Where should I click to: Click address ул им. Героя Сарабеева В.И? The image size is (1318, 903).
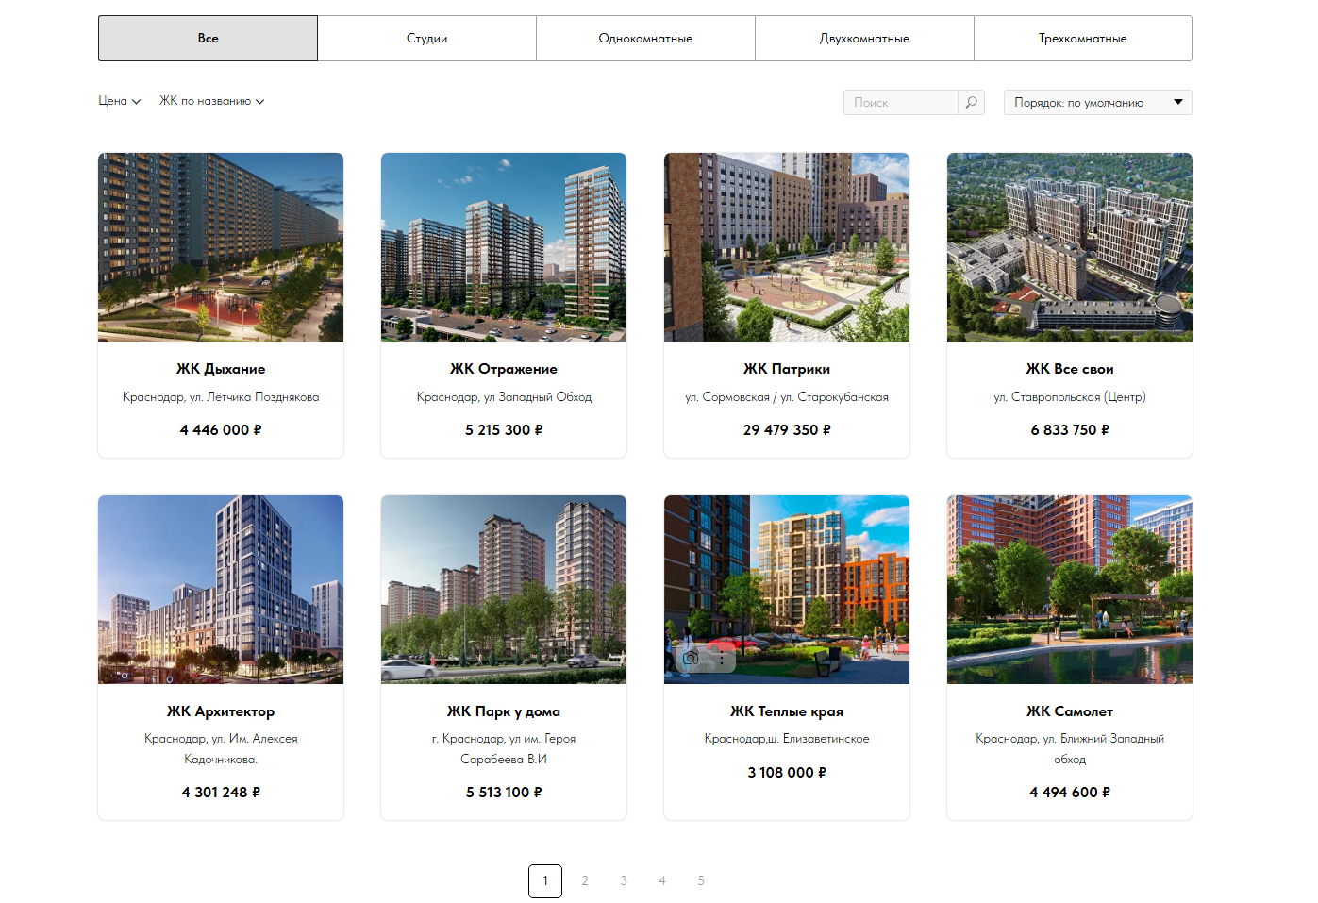coord(504,749)
